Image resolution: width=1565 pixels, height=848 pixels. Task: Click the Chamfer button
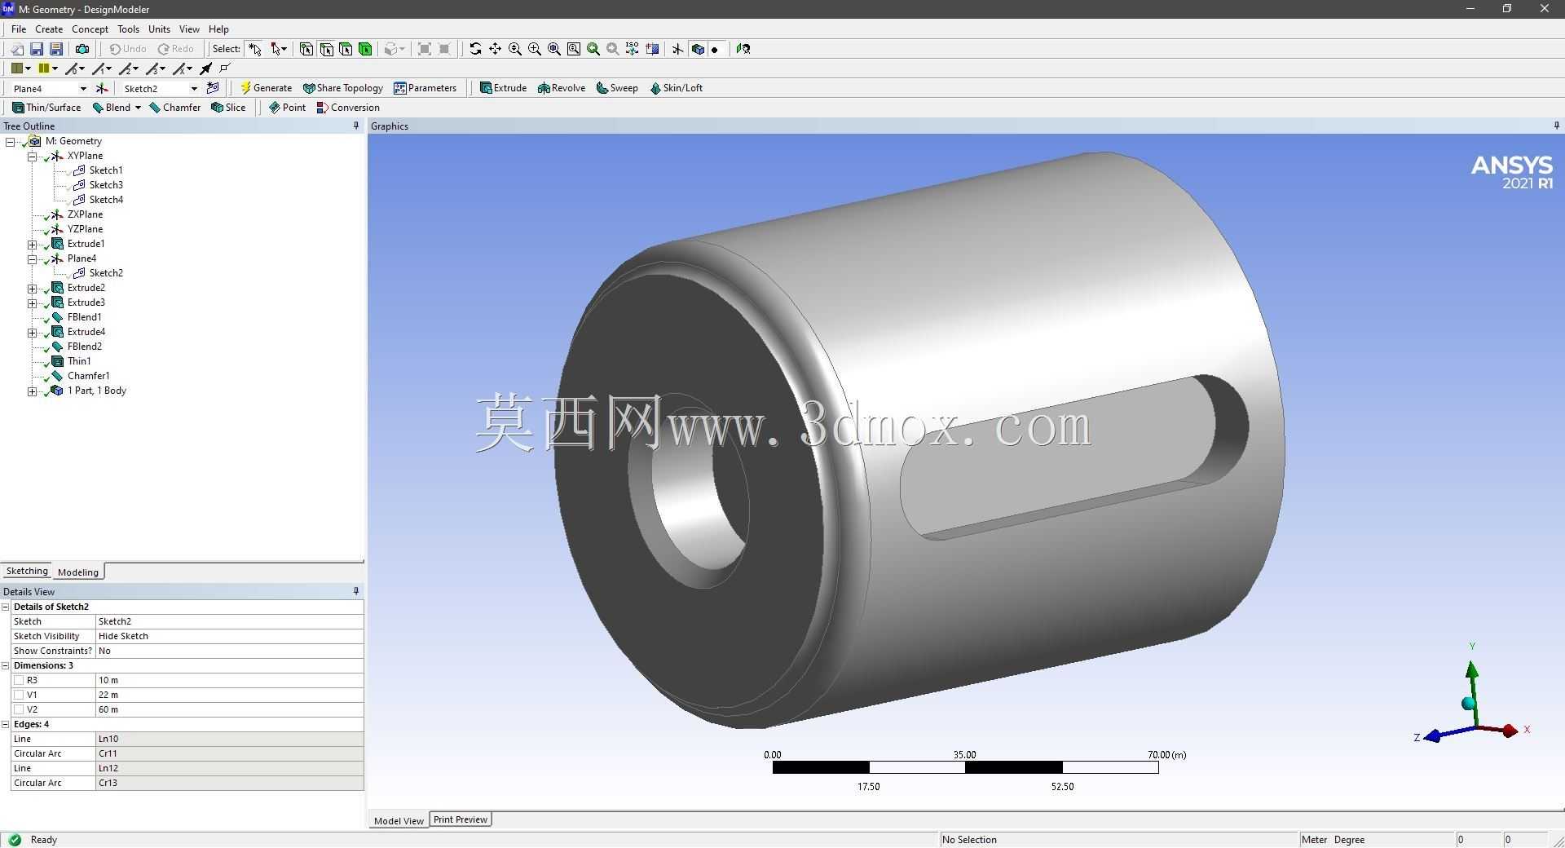point(175,108)
